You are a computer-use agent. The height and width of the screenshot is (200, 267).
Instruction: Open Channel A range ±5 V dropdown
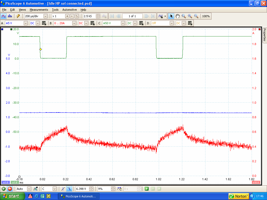click(26, 23)
